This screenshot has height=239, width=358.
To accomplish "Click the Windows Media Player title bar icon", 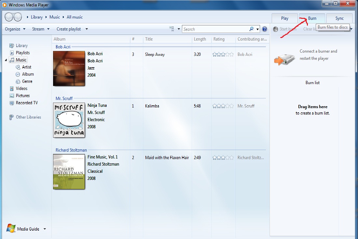I will (4, 5).
